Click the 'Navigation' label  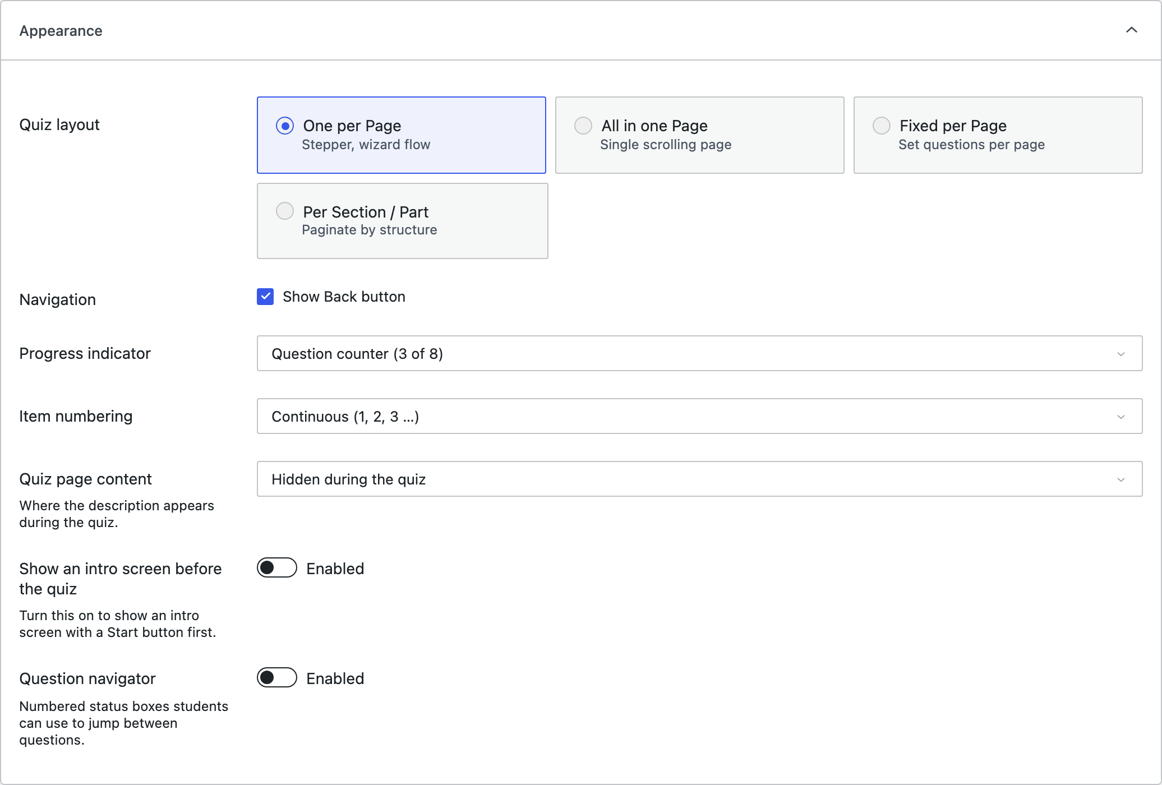pos(58,299)
